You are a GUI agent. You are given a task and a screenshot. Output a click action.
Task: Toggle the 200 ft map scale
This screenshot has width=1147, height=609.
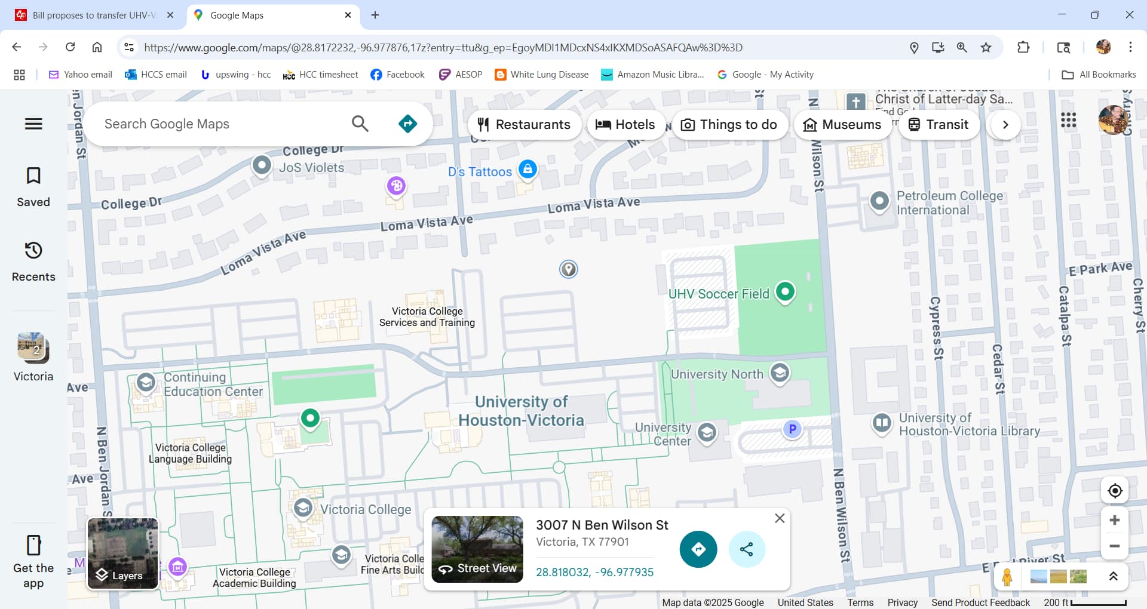coord(1085,602)
